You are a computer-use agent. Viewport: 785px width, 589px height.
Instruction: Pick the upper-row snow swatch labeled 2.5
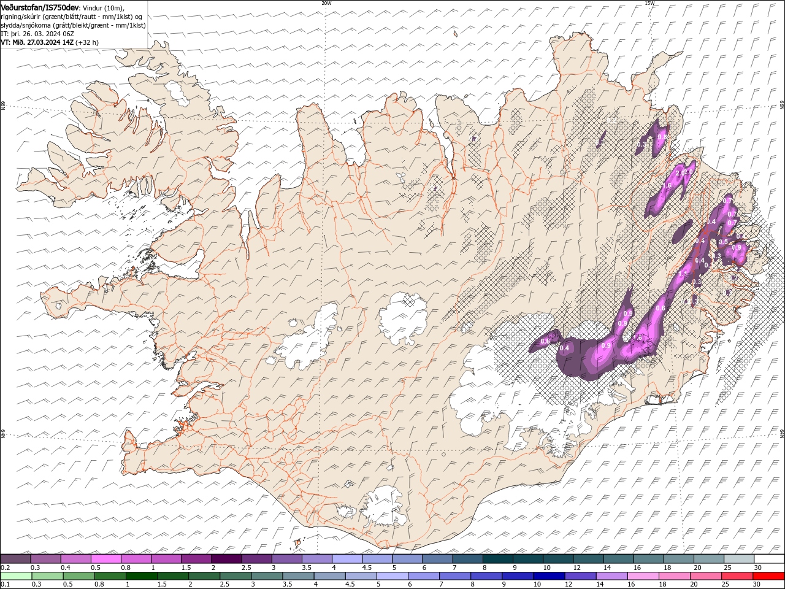coord(256,558)
